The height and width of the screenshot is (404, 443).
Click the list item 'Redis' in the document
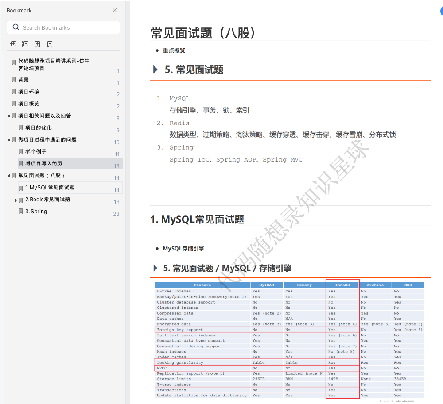pyautogui.click(x=179, y=123)
